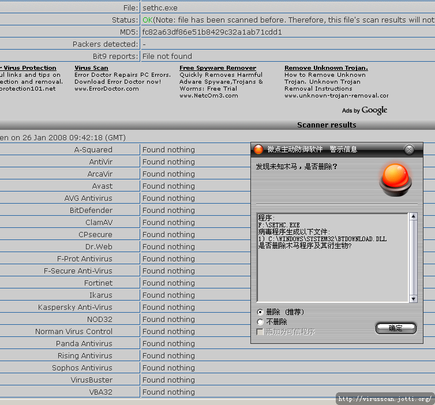
Task: Open the Virus Scan ad link
Action: click(x=91, y=67)
